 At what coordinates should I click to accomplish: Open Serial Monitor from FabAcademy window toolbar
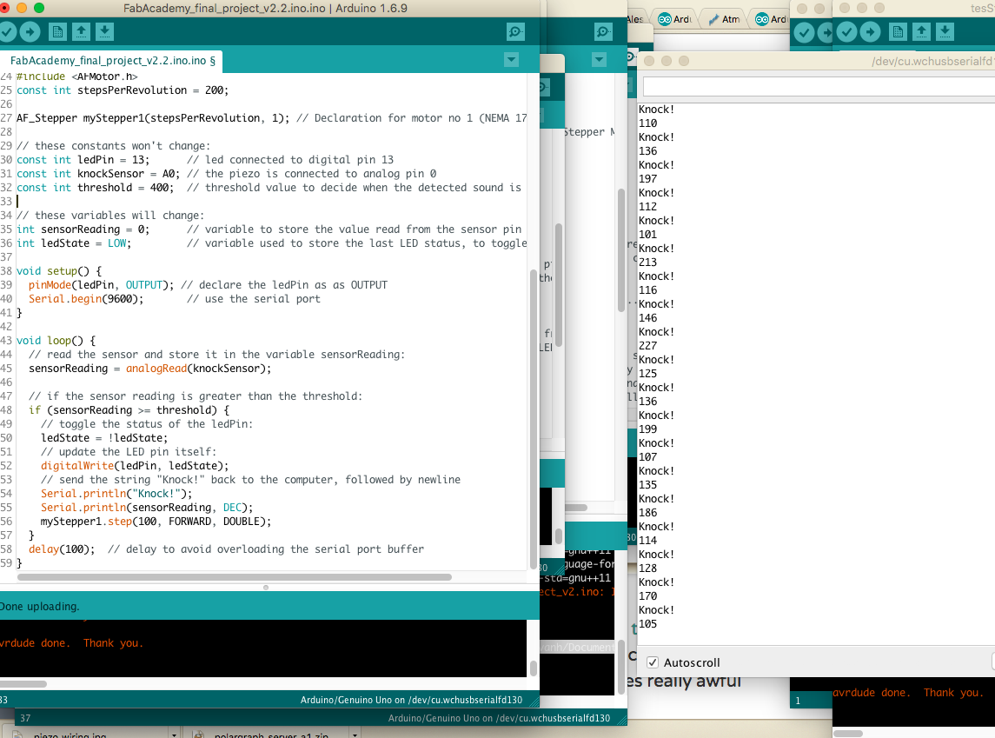pyautogui.click(x=515, y=32)
